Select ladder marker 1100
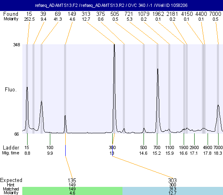This screenshot has height=195, width=223. (x=169, y=147)
